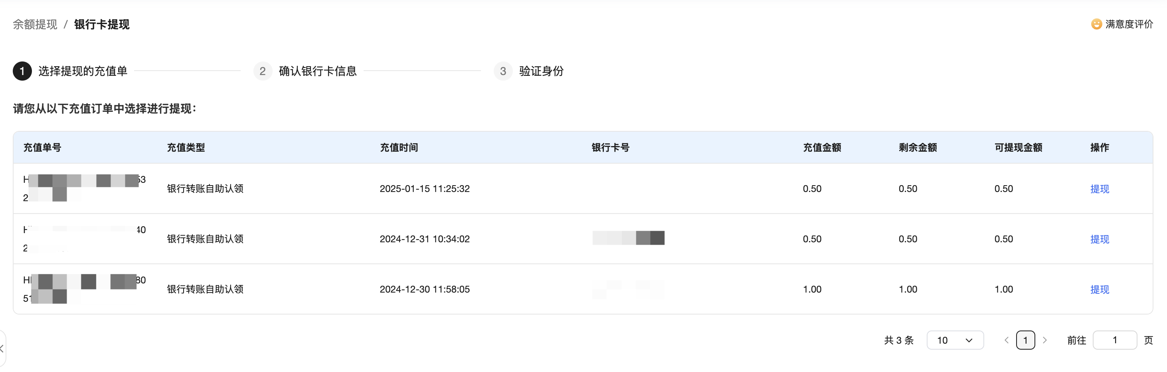This screenshot has width=1167, height=372.
Task: Expand the collapsed side panel arrow
Action: point(2,348)
